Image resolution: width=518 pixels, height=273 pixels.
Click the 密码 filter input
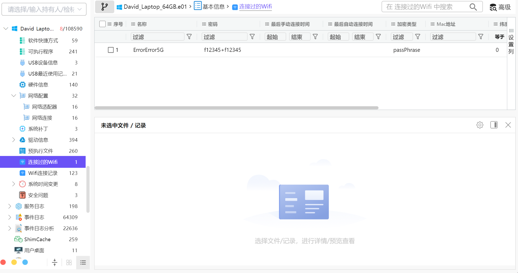click(224, 37)
